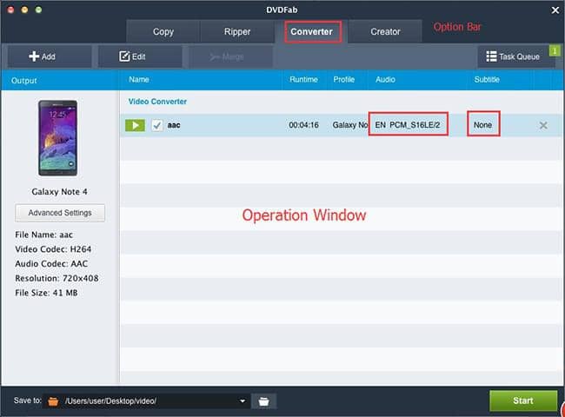Open the Task Queue
The image size is (565, 417).
pos(513,56)
